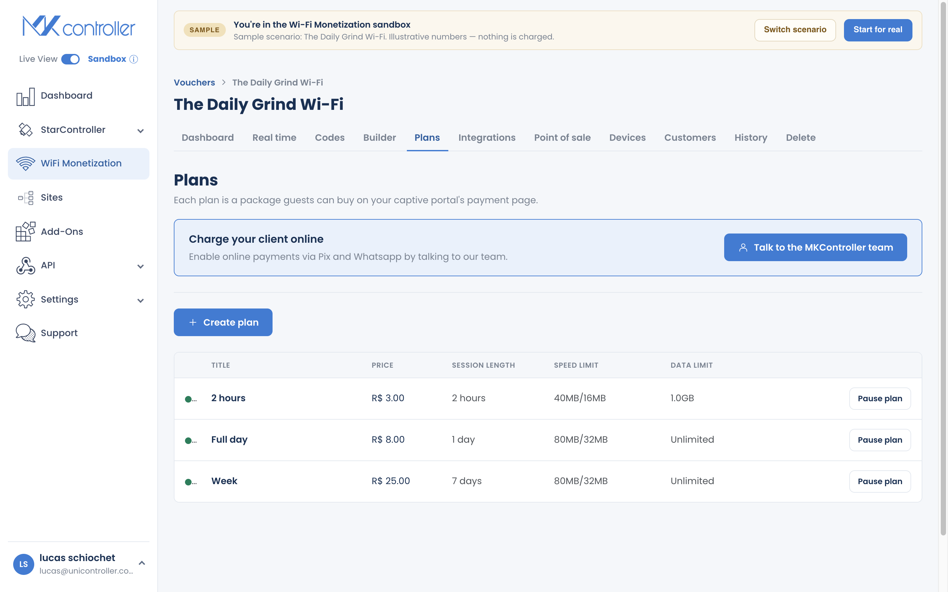Switch to the Codes tab
Screen dimensions: 948x592
coord(330,138)
